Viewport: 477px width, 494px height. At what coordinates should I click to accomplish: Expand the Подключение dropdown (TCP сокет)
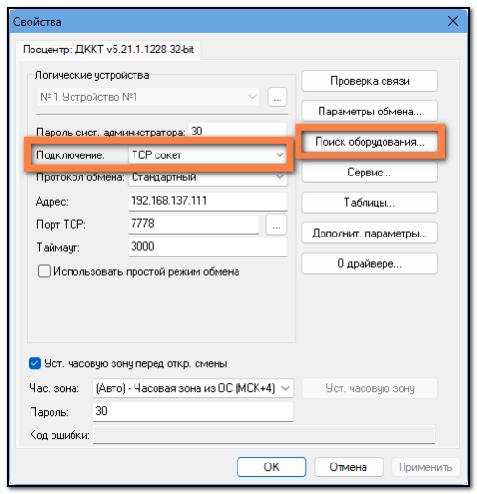pos(208,155)
